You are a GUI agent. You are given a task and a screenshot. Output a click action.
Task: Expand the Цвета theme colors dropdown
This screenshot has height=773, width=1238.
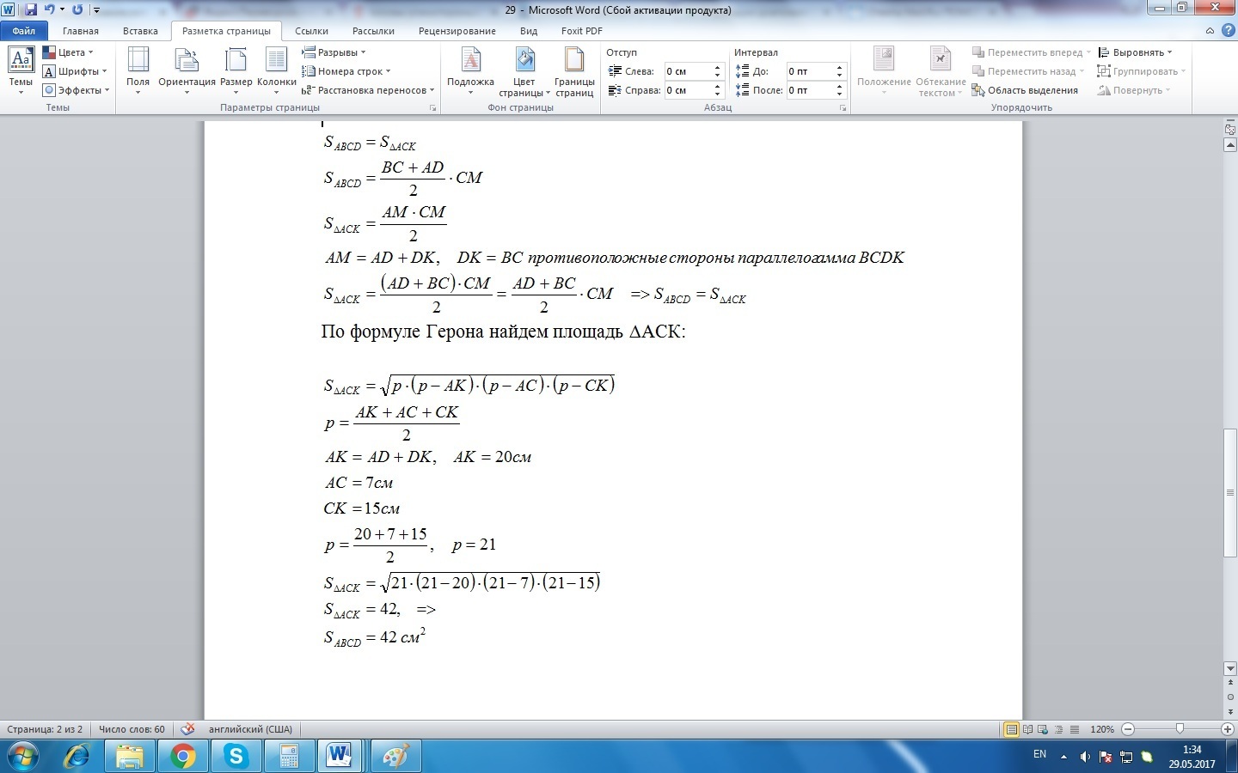[x=68, y=52]
